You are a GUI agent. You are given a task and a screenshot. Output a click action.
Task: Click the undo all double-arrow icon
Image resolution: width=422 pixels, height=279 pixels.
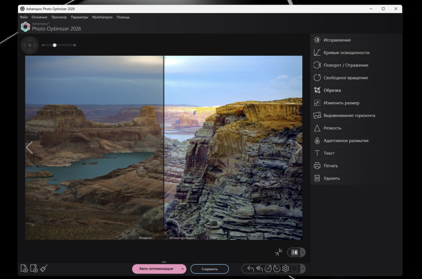pos(259,268)
